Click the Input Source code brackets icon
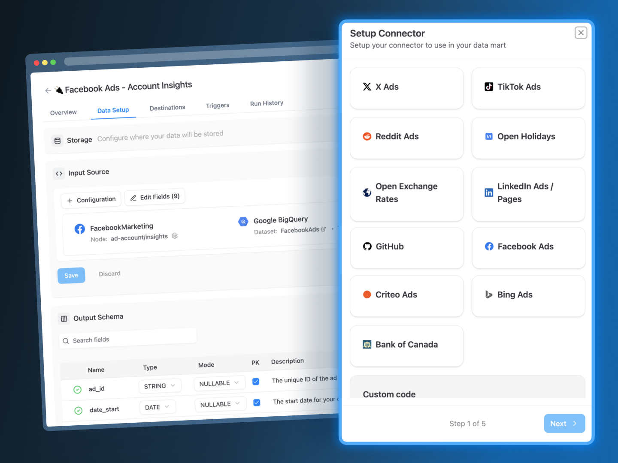Viewport: 618px width, 463px height. (59, 174)
